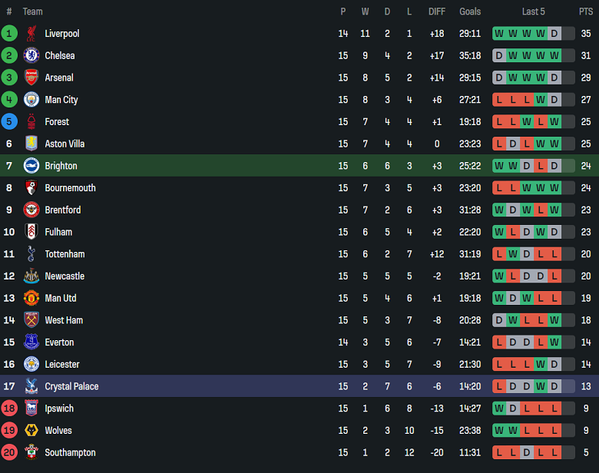
Task: Click the Arsenal club crest icon
Action: click(x=31, y=78)
